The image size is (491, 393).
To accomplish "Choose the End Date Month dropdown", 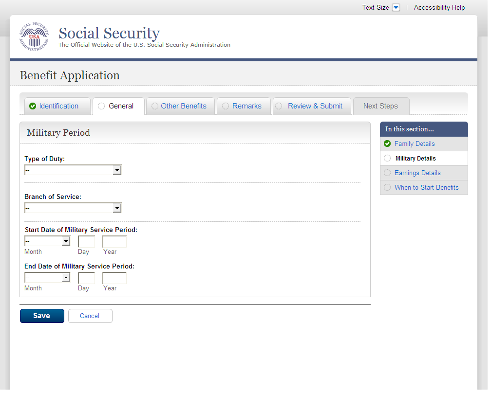I will (x=47, y=278).
